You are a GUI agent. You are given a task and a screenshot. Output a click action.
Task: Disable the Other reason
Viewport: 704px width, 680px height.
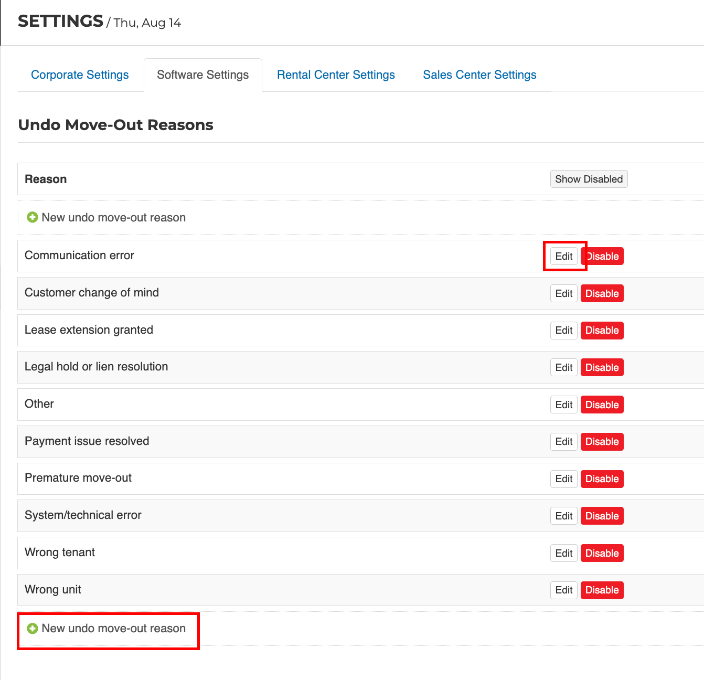[602, 405]
